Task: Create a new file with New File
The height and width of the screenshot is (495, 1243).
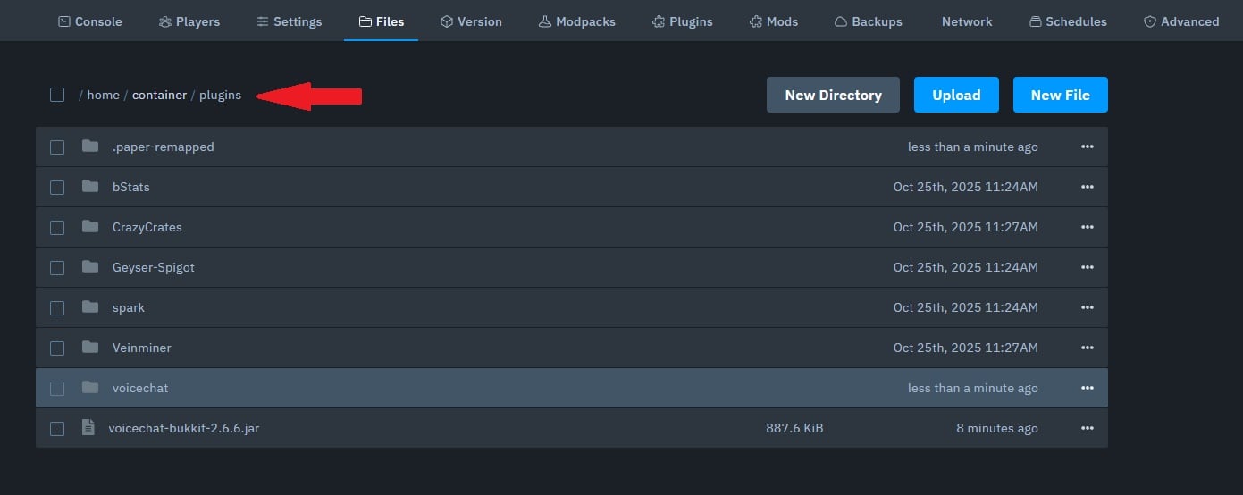Action: point(1060,95)
